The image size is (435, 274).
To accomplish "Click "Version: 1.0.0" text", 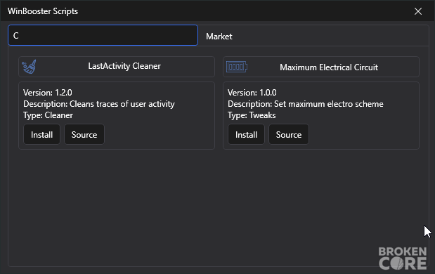I will point(252,92).
